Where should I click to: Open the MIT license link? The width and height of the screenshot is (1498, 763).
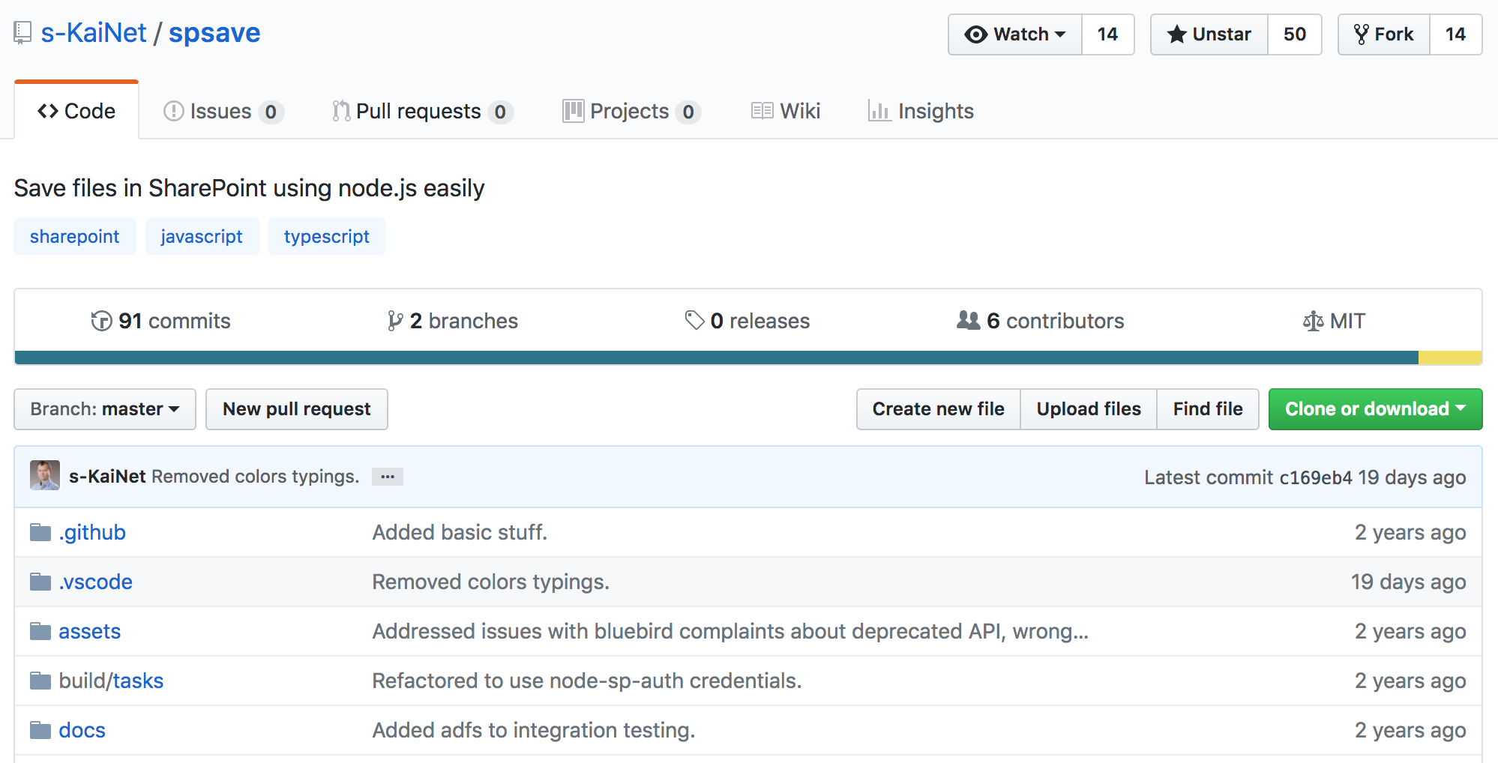click(x=1334, y=321)
